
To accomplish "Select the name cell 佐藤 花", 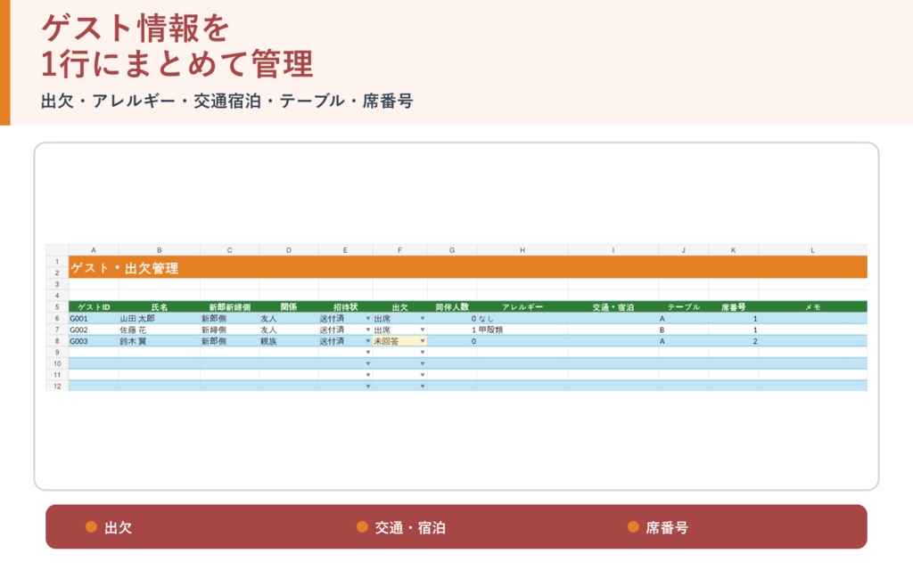I will 159,330.
